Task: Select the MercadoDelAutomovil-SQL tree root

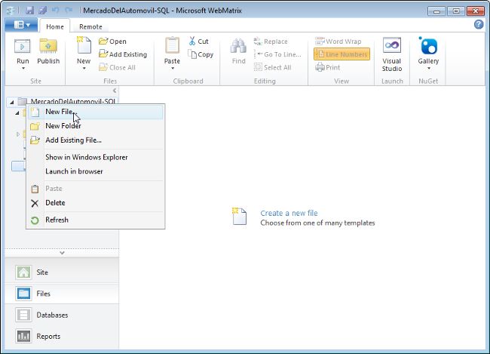Action: point(73,101)
